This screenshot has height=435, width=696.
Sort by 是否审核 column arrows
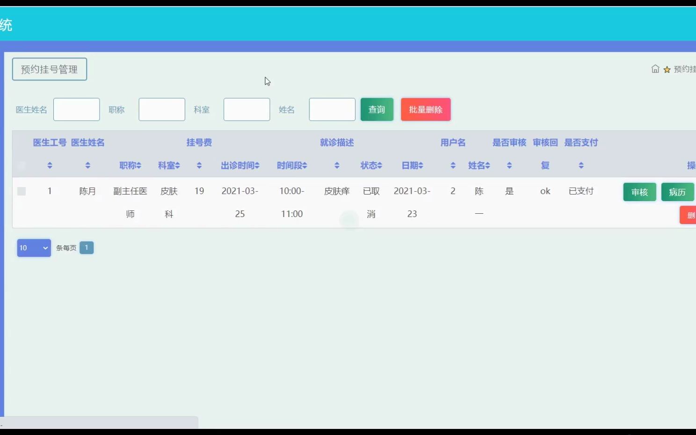pos(509,166)
